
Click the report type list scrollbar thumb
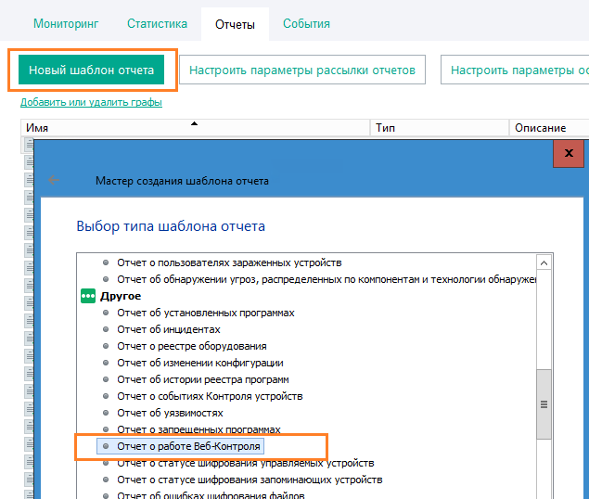click(x=544, y=403)
